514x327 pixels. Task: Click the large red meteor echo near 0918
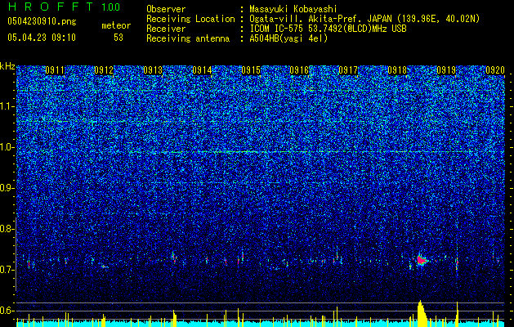coord(421,261)
